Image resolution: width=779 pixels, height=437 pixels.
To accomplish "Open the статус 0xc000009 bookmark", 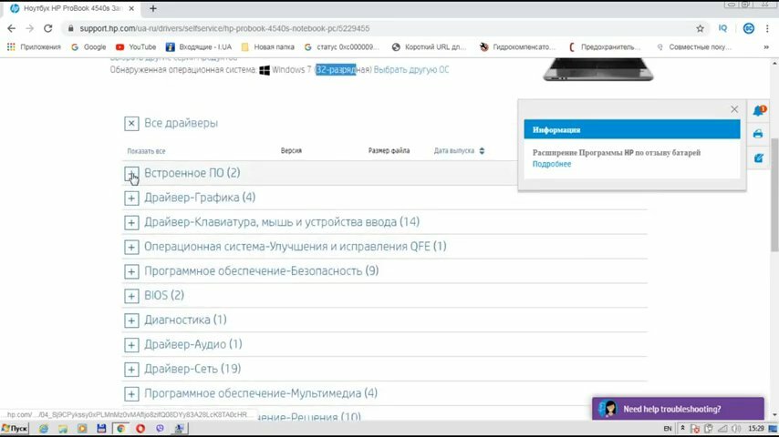I will pos(342,47).
